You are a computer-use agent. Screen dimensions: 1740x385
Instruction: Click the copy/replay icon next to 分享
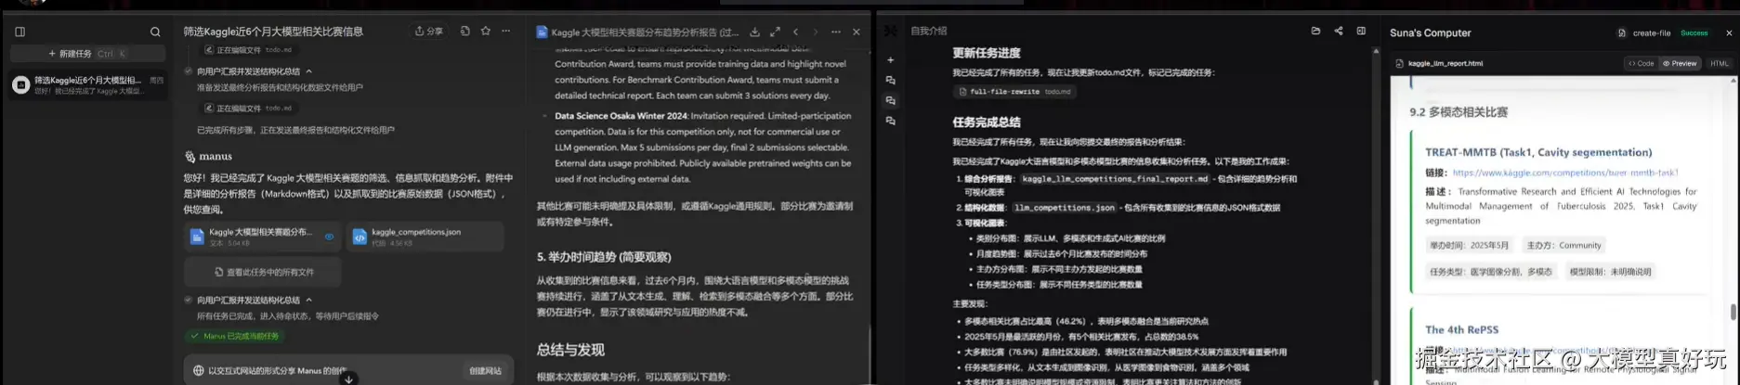click(x=465, y=32)
